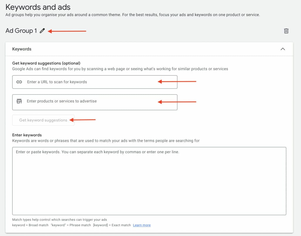This screenshot has width=301, height=236.
Task: Click the '[keyword] = Exact match' text
Action: click(x=112, y=225)
